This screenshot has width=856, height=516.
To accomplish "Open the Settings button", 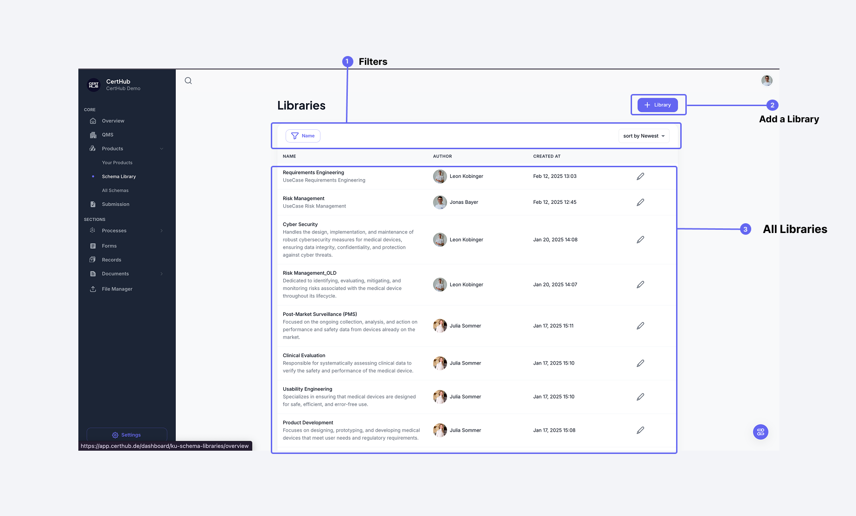I will (127, 435).
